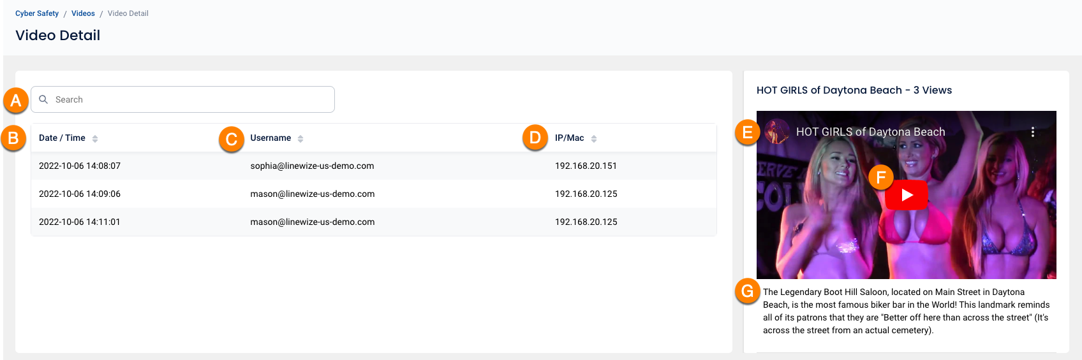Image resolution: width=1082 pixels, height=360 pixels.
Task: Select the 2022-10-06 14:11:01 timestamp cell
Action: click(x=80, y=222)
